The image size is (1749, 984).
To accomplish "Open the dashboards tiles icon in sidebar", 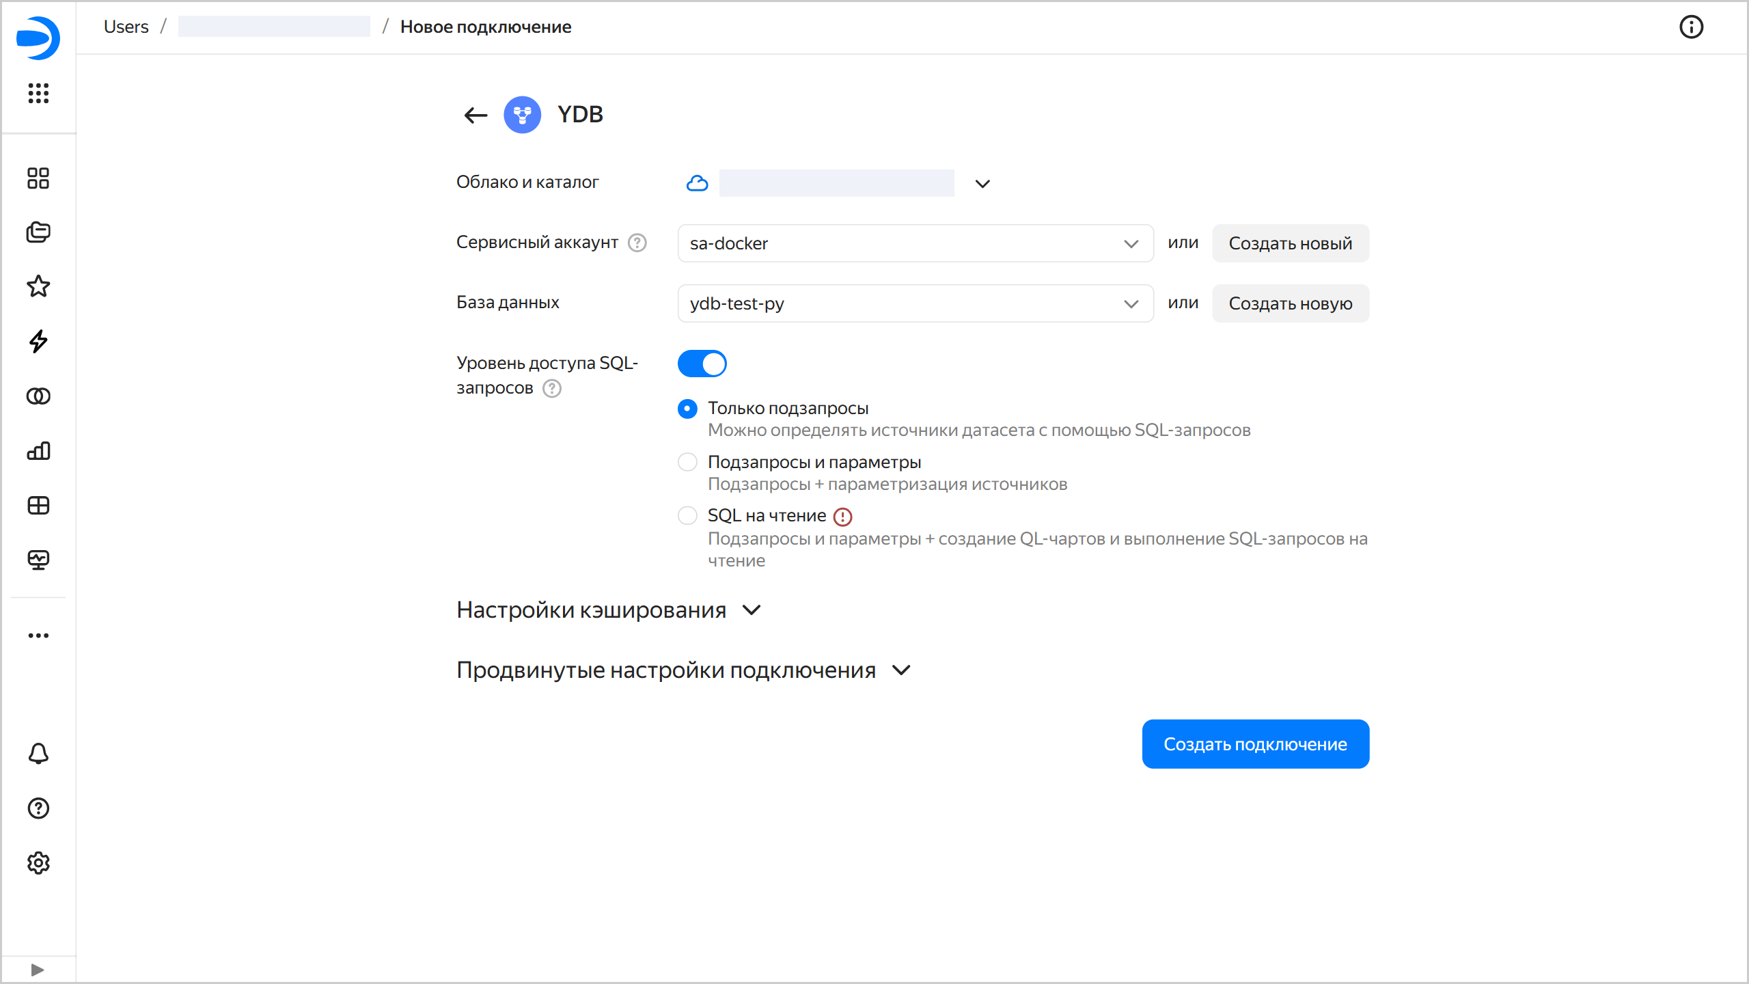I will click(38, 178).
